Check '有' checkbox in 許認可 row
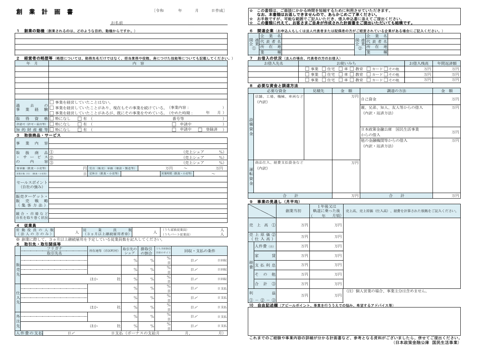The image size is (477, 348). (79, 124)
